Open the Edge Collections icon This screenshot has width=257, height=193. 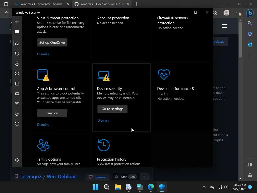coord(215,13)
